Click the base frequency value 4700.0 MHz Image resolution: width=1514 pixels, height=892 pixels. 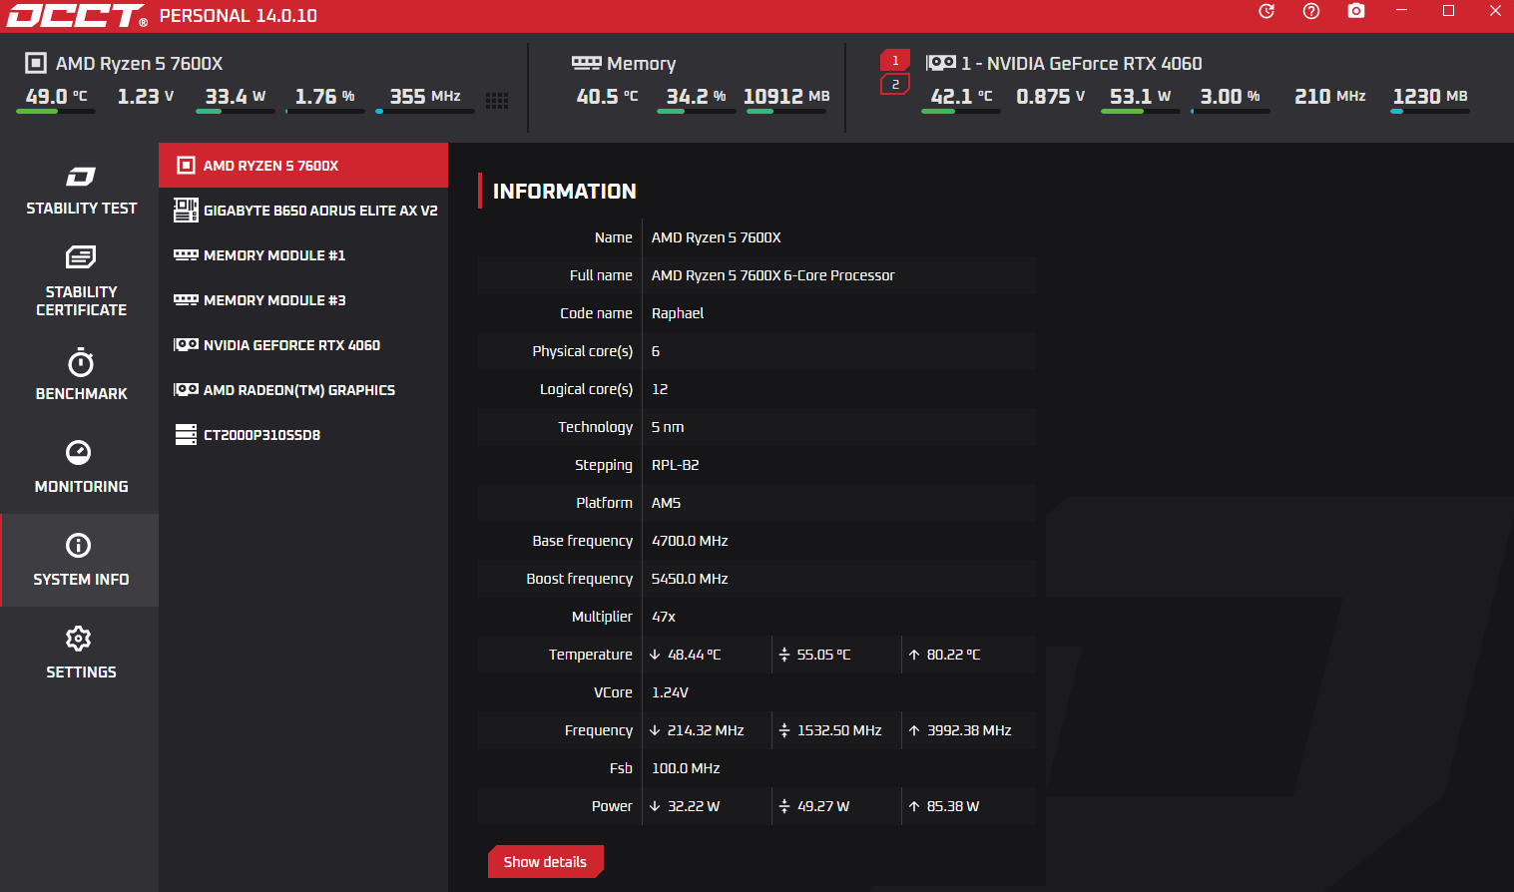(690, 541)
